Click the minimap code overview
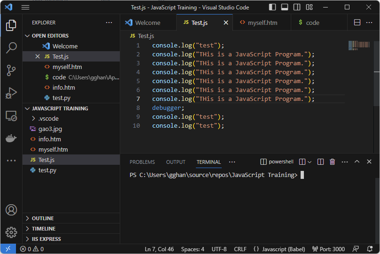This screenshot has height=254, width=380. 359,45
